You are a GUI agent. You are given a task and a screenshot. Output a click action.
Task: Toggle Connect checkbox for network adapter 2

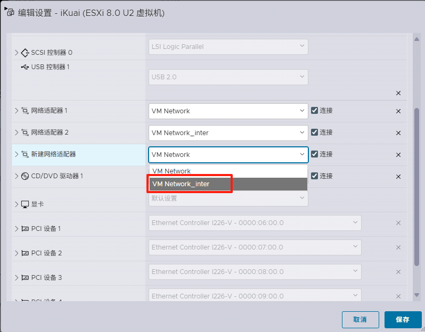tap(315, 132)
